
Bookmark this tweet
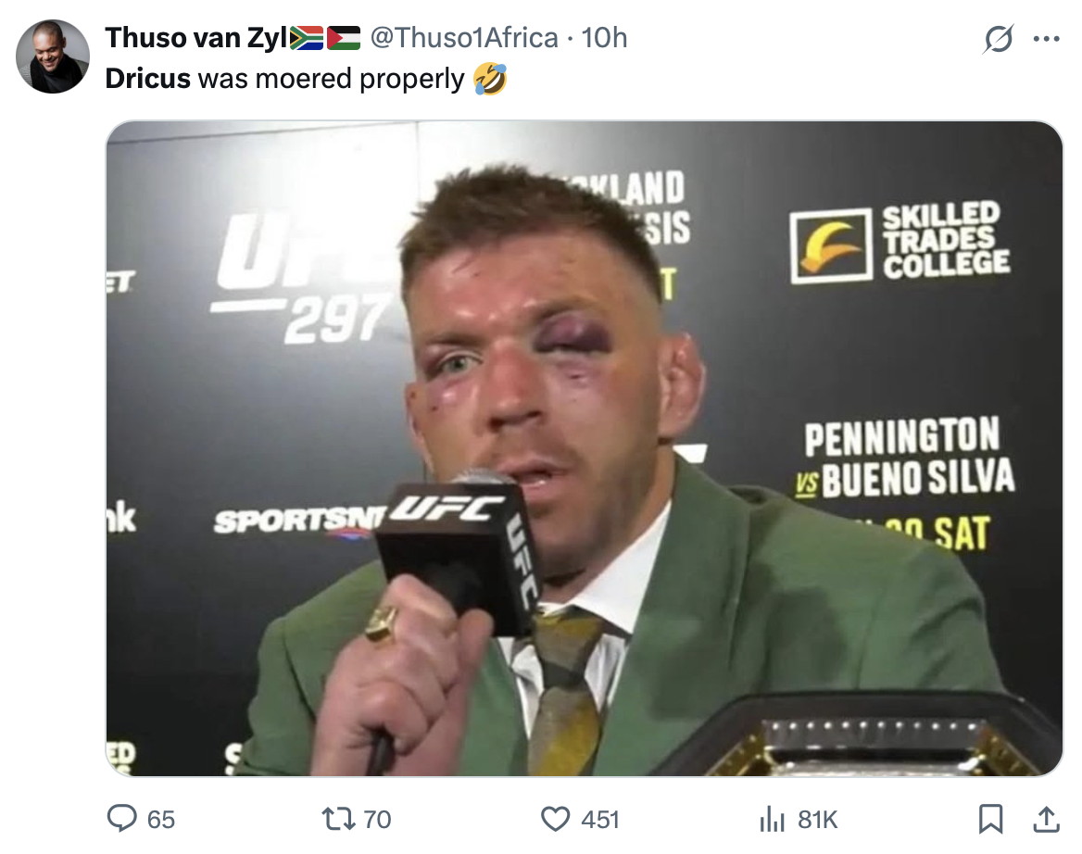pyautogui.click(x=991, y=819)
